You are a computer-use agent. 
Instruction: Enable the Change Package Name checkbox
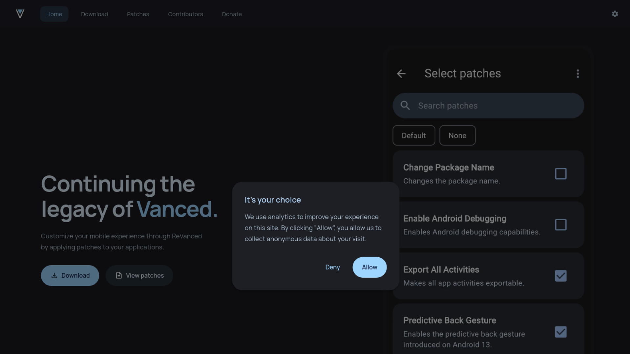point(560,174)
